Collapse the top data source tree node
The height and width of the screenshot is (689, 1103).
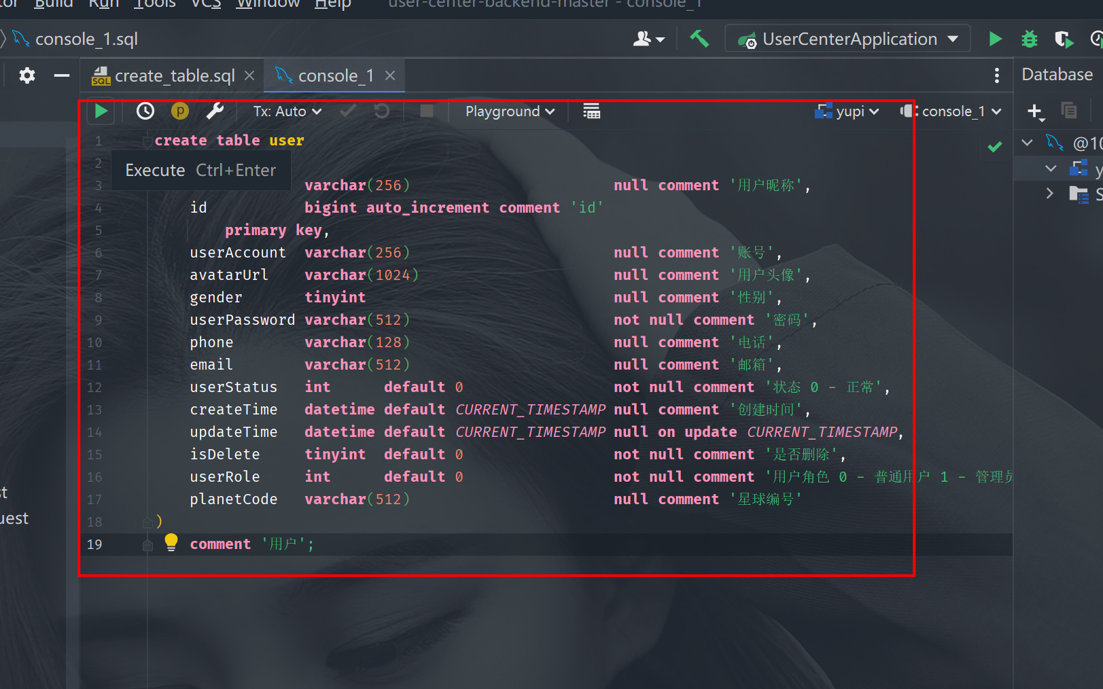[x=1028, y=143]
